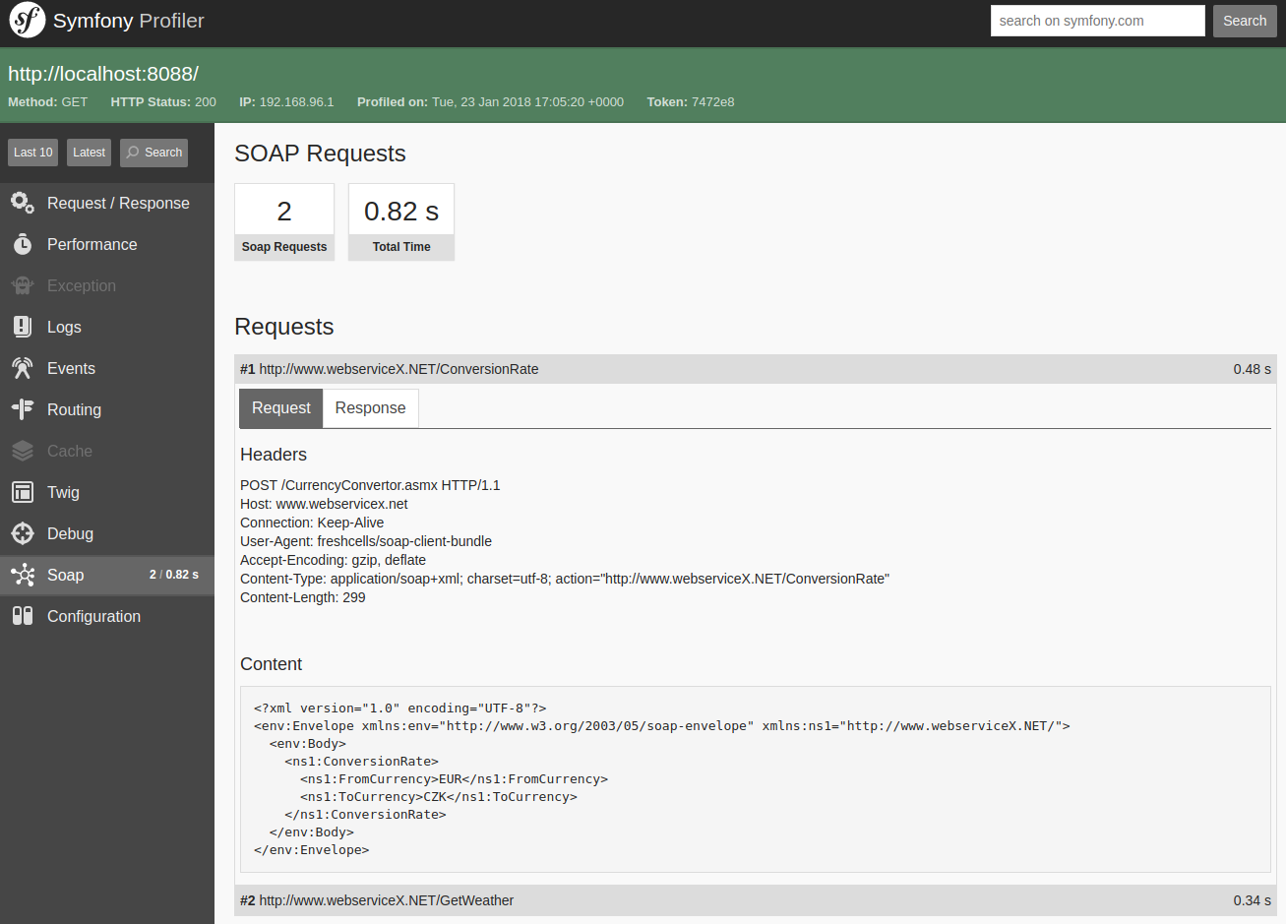Viewport: 1286px width, 924px height.
Task: Click the Exception ghost icon
Action: [23, 285]
